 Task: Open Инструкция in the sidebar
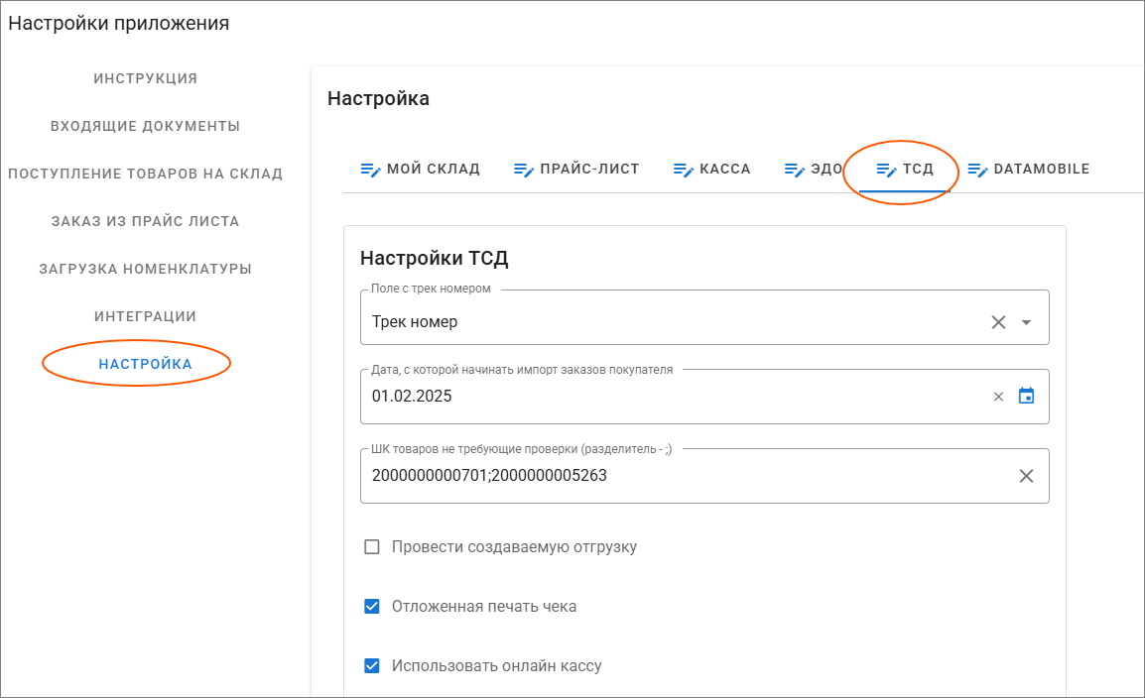pyautogui.click(x=146, y=78)
